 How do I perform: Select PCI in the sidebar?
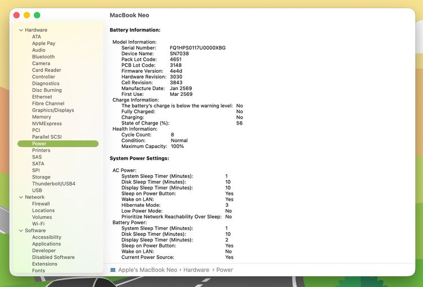(x=36, y=130)
